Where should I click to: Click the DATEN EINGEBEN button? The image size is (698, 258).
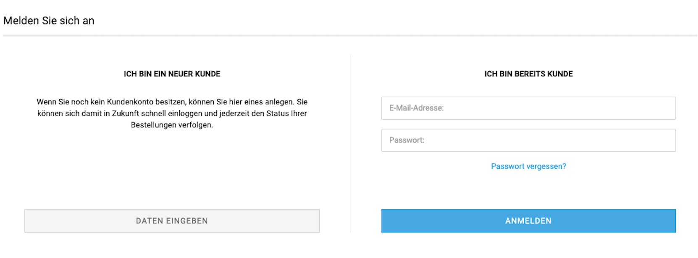coord(172,221)
